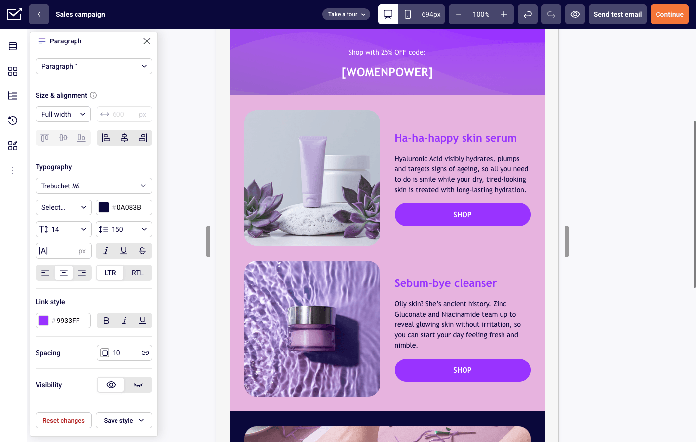Toggle italic in Typography section
Viewport: 696px width, 442px height.
point(106,251)
